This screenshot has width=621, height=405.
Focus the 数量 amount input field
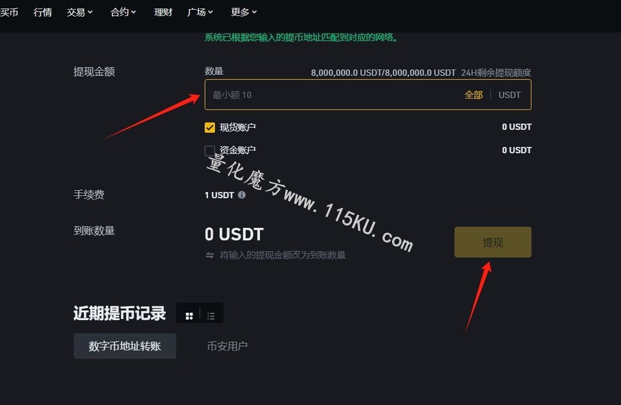368,95
